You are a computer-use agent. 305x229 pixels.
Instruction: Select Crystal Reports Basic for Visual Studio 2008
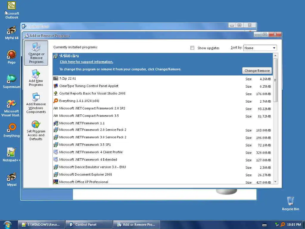click(163, 93)
